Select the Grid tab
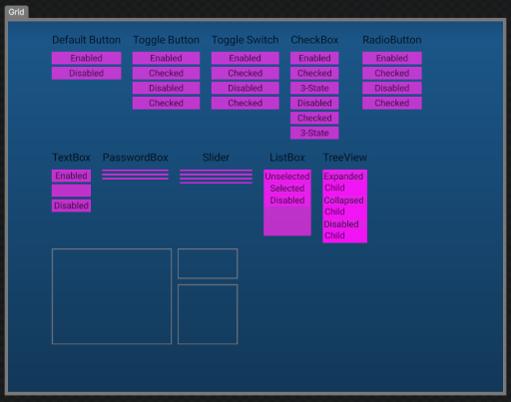Screen dimensions: 511x402 pyautogui.click(x=16, y=12)
